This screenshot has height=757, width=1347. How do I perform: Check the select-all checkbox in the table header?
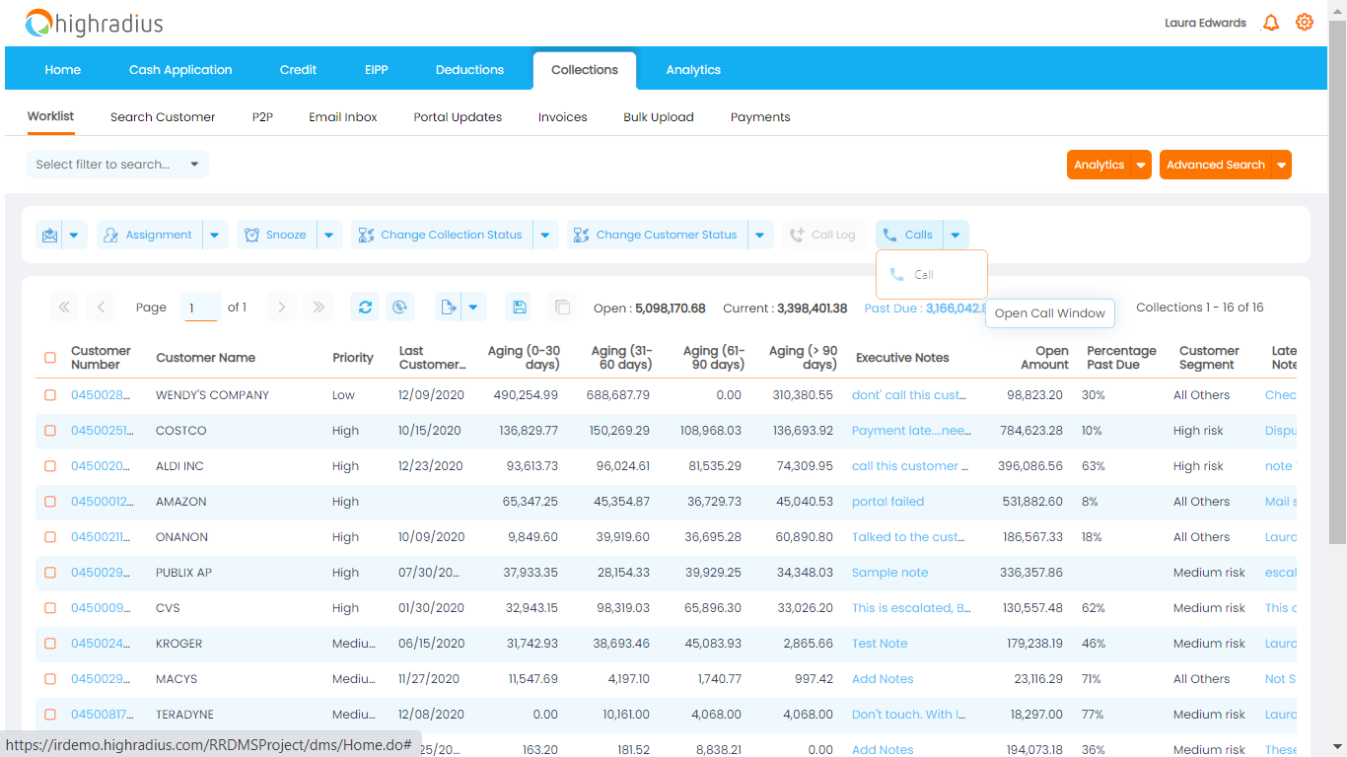coord(50,358)
